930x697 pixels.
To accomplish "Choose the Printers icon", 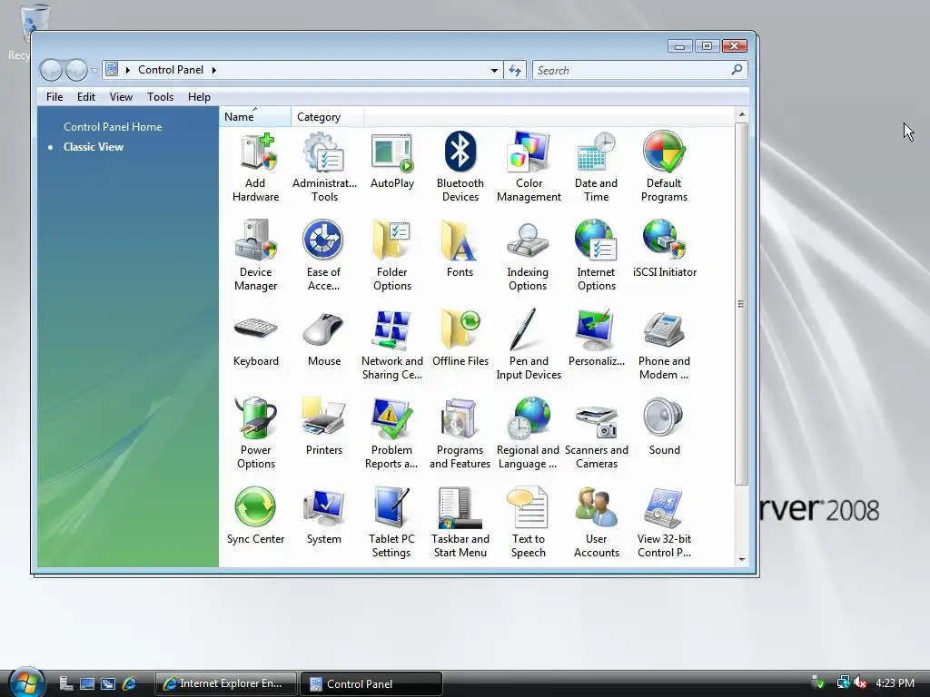I will click(324, 427).
